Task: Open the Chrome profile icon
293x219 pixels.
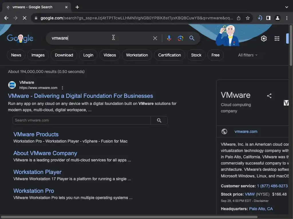Action: [x=278, y=18]
